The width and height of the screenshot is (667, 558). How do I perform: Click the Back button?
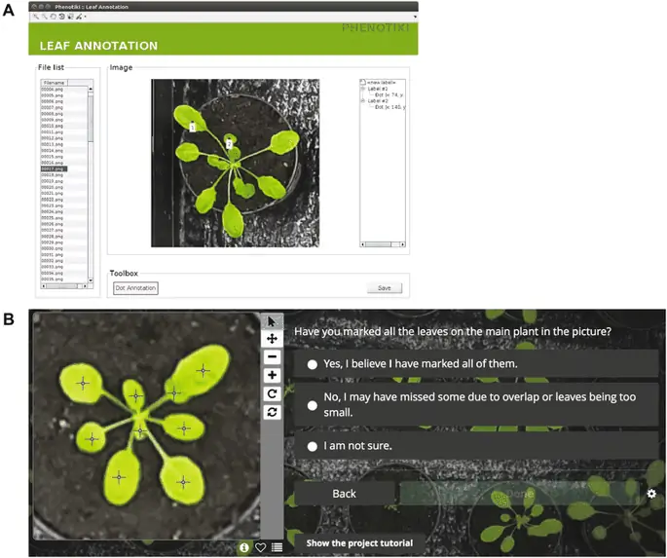click(344, 494)
